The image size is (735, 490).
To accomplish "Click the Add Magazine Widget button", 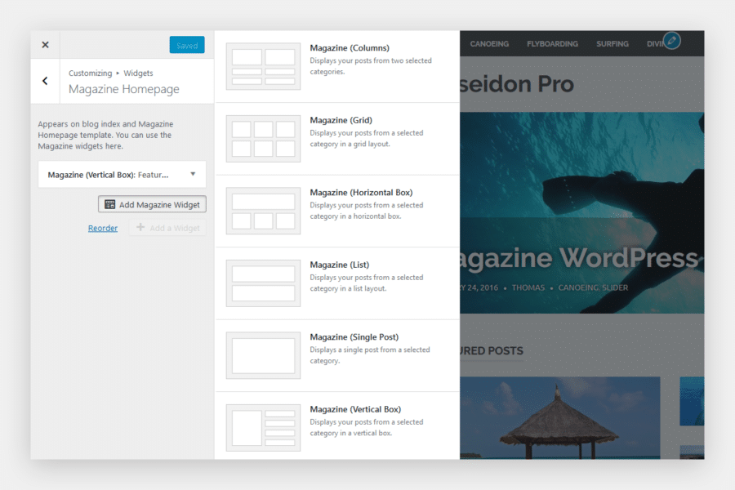I will tap(152, 203).
